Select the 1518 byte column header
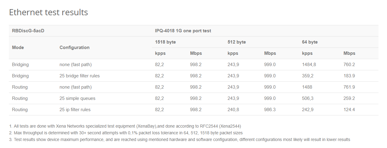Image resolution: width=387 pixels, height=148 pixels. 165,42
